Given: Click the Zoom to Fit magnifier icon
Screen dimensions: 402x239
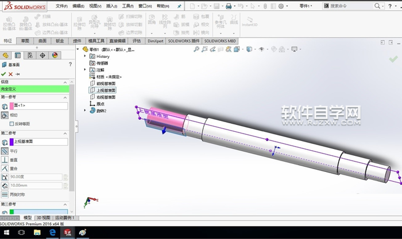Looking at the screenshot, I should pos(196,49).
